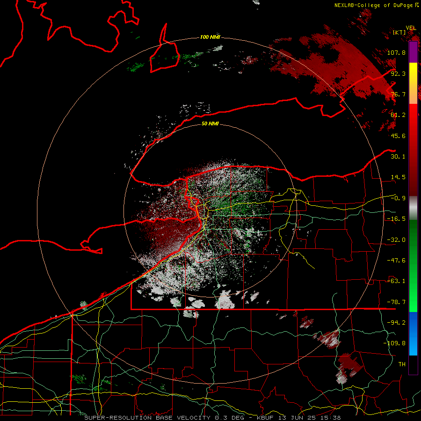Image resolution: width=421 pixels, height=421 pixels.
Task: Click the purple segment of the color bar
Action: [413, 52]
